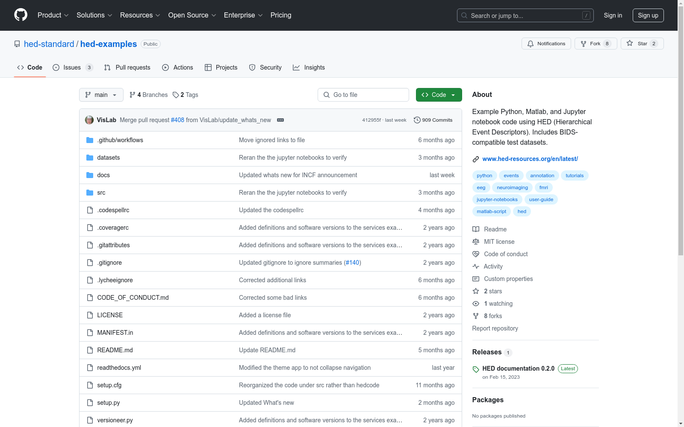This screenshot has height=427, width=684.
Task: Open the readthedocs.yml file
Action: click(119, 368)
